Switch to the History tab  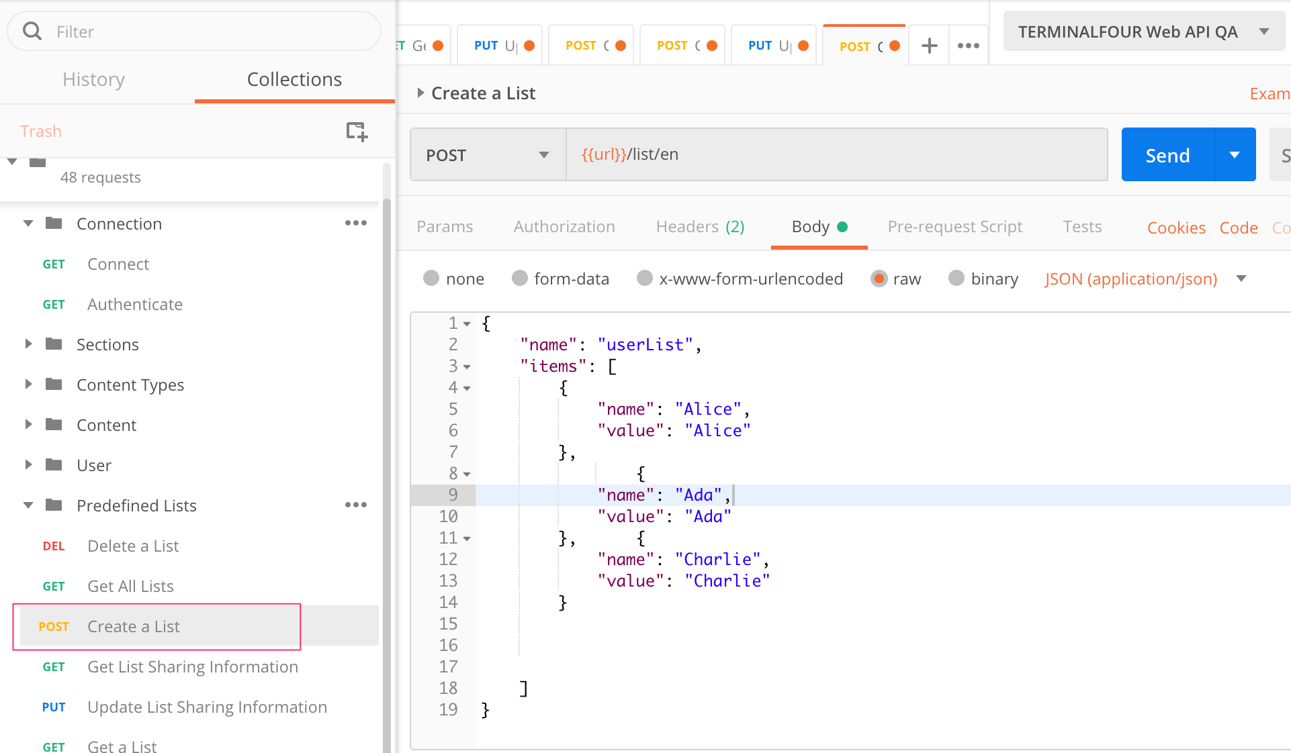tap(93, 79)
